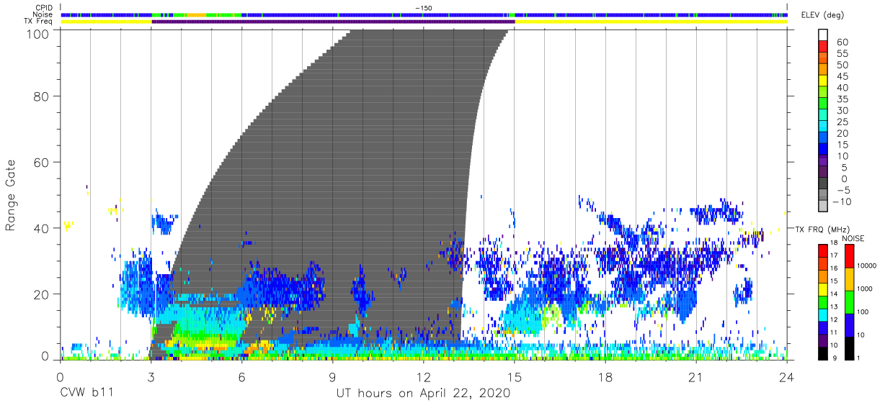
Task: Click the 9 tick label on the UT hours axis
Action: [x=333, y=376]
